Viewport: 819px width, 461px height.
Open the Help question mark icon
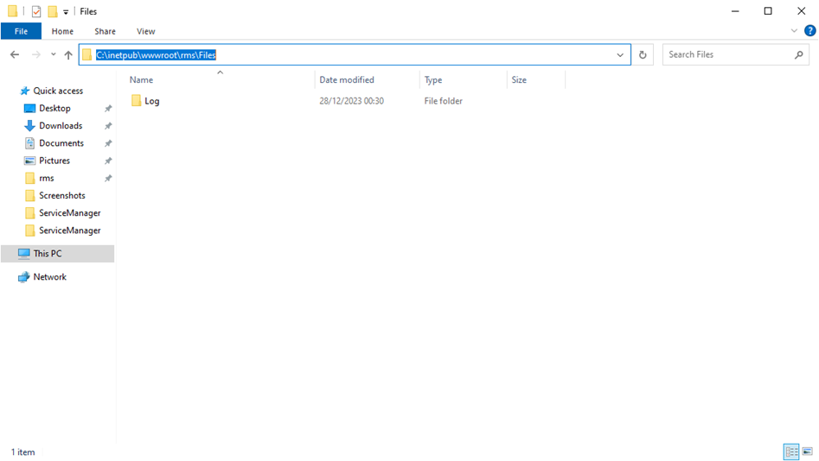(x=809, y=31)
